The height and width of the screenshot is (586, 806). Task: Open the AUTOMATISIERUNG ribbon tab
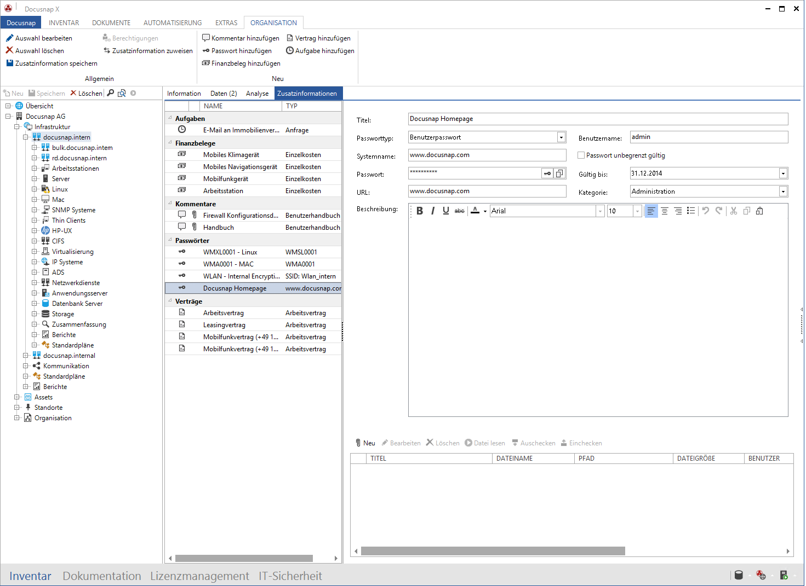173,23
